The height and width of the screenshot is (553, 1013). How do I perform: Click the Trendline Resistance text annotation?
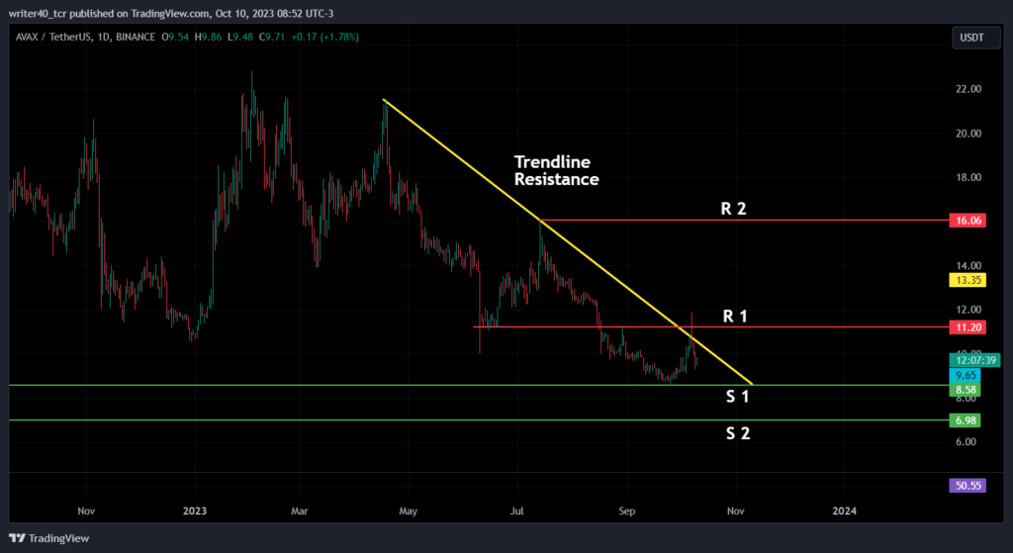pos(556,170)
